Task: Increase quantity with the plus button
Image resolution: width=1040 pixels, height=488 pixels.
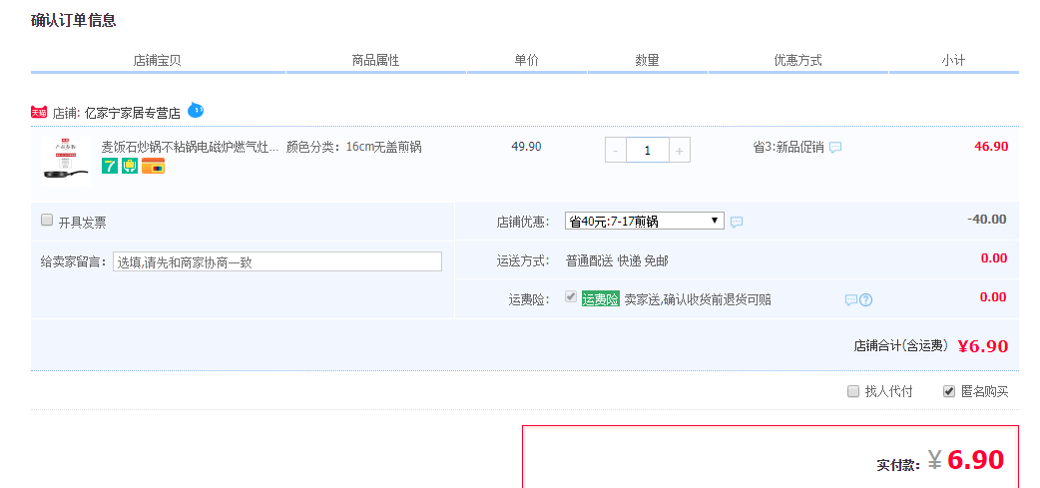Action: [x=679, y=151]
